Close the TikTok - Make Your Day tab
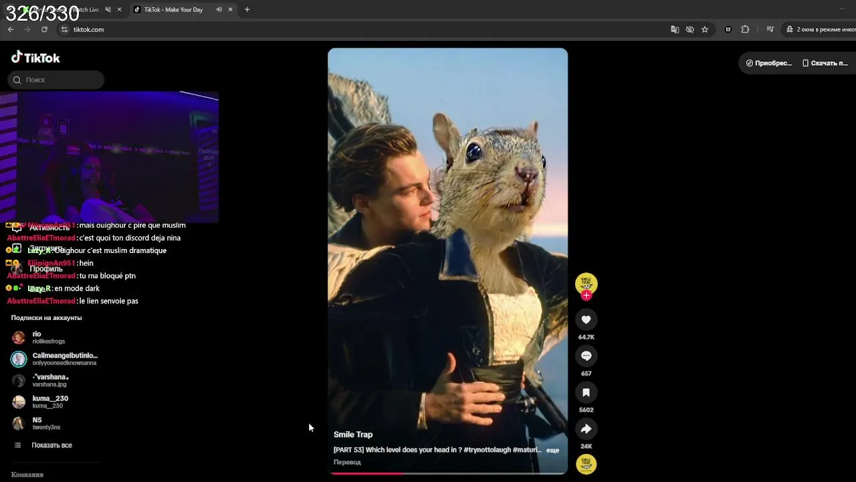856x482 pixels. [231, 9]
